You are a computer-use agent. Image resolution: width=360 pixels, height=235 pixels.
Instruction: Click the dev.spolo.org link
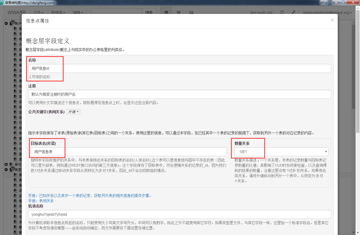pyautogui.click(x=261, y=12)
